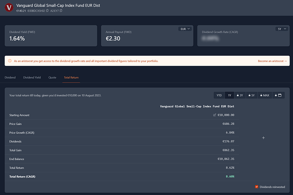Switch to the Dividend Yield tab
This screenshot has height=195, width=293.
[x=32, y=77]
